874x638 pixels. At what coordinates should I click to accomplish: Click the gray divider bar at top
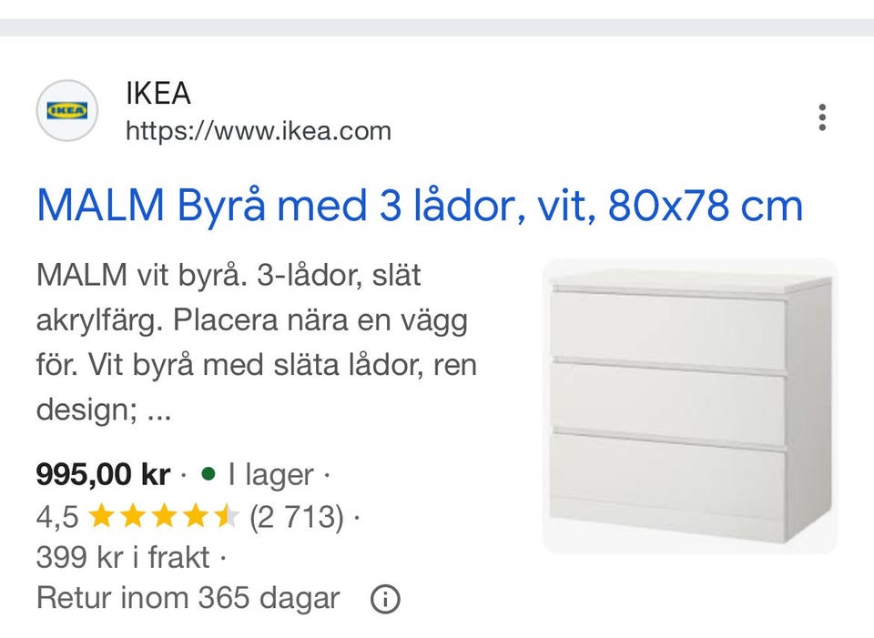coord(437,27)
